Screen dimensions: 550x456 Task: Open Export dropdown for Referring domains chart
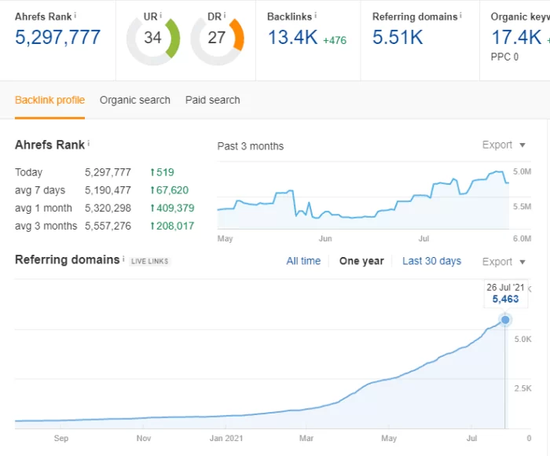pyautogui.click(x=503, y=262)
